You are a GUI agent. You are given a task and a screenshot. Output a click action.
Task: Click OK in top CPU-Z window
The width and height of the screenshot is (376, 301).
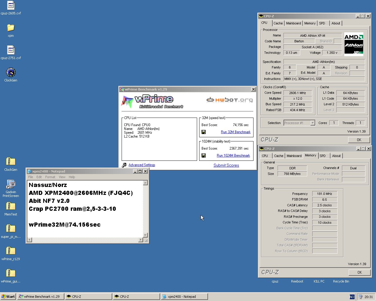click(x=359, y=140)
